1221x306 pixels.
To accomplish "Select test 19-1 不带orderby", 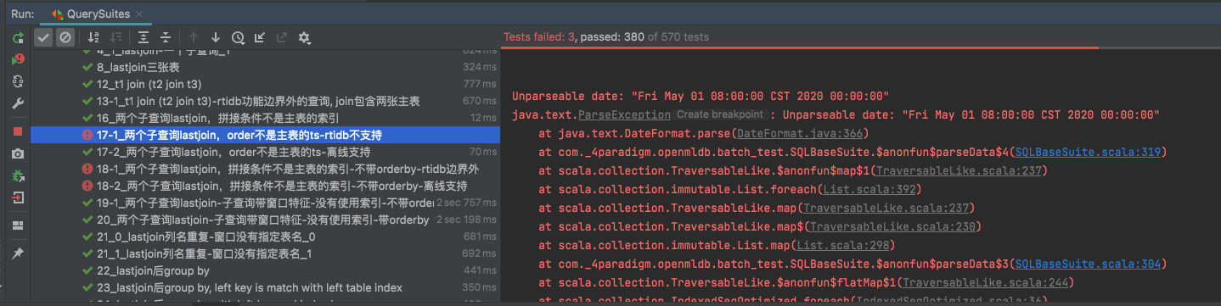I will (x=265, y=203).
